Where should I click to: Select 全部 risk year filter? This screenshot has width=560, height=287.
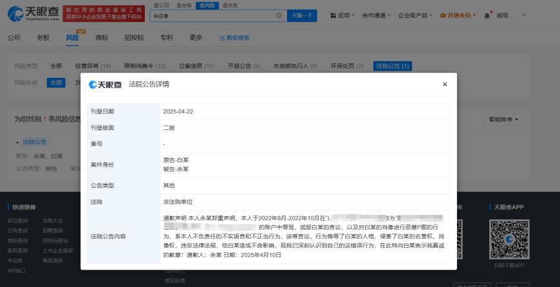(56, 82)
